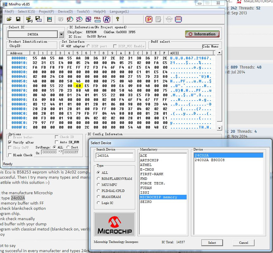The width and height of the screenshot is (273, 253).
Task: Click hex view scroll up arrow
Action: click(219, 52)
